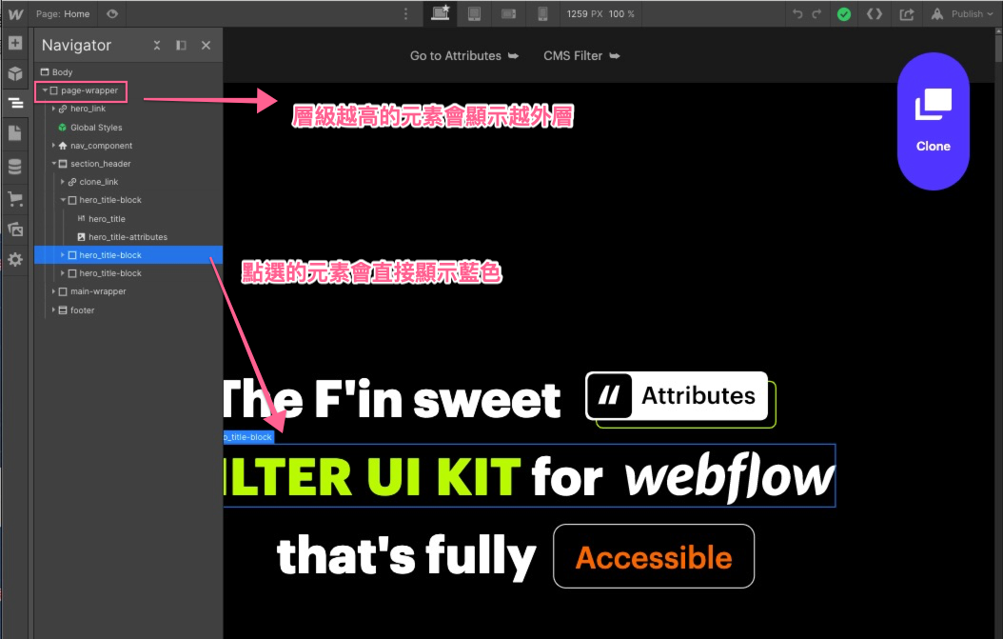
Task: Toggle the preview eye icon
Action: pyautogui.click(x=112, y=14)
